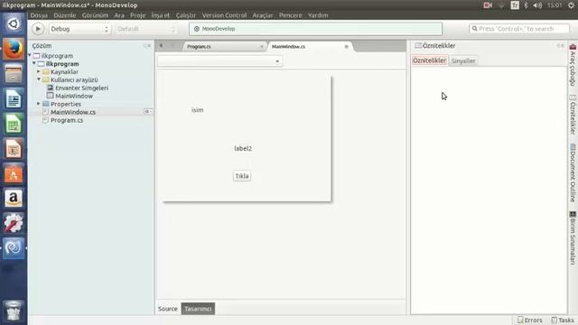The width and height of the screenshot is (578, 325).
Task: Open Ubuntu Dash home
Action: [x=14, y=24]
